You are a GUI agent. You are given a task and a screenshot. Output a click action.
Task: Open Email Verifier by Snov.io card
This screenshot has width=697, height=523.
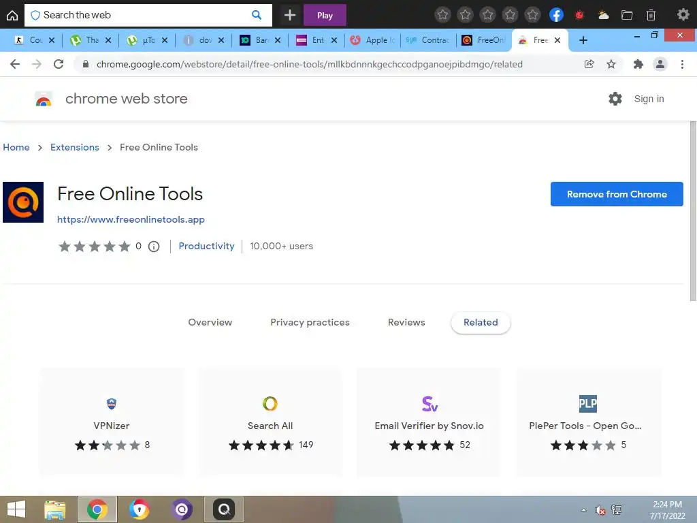[x=429, y=422]
